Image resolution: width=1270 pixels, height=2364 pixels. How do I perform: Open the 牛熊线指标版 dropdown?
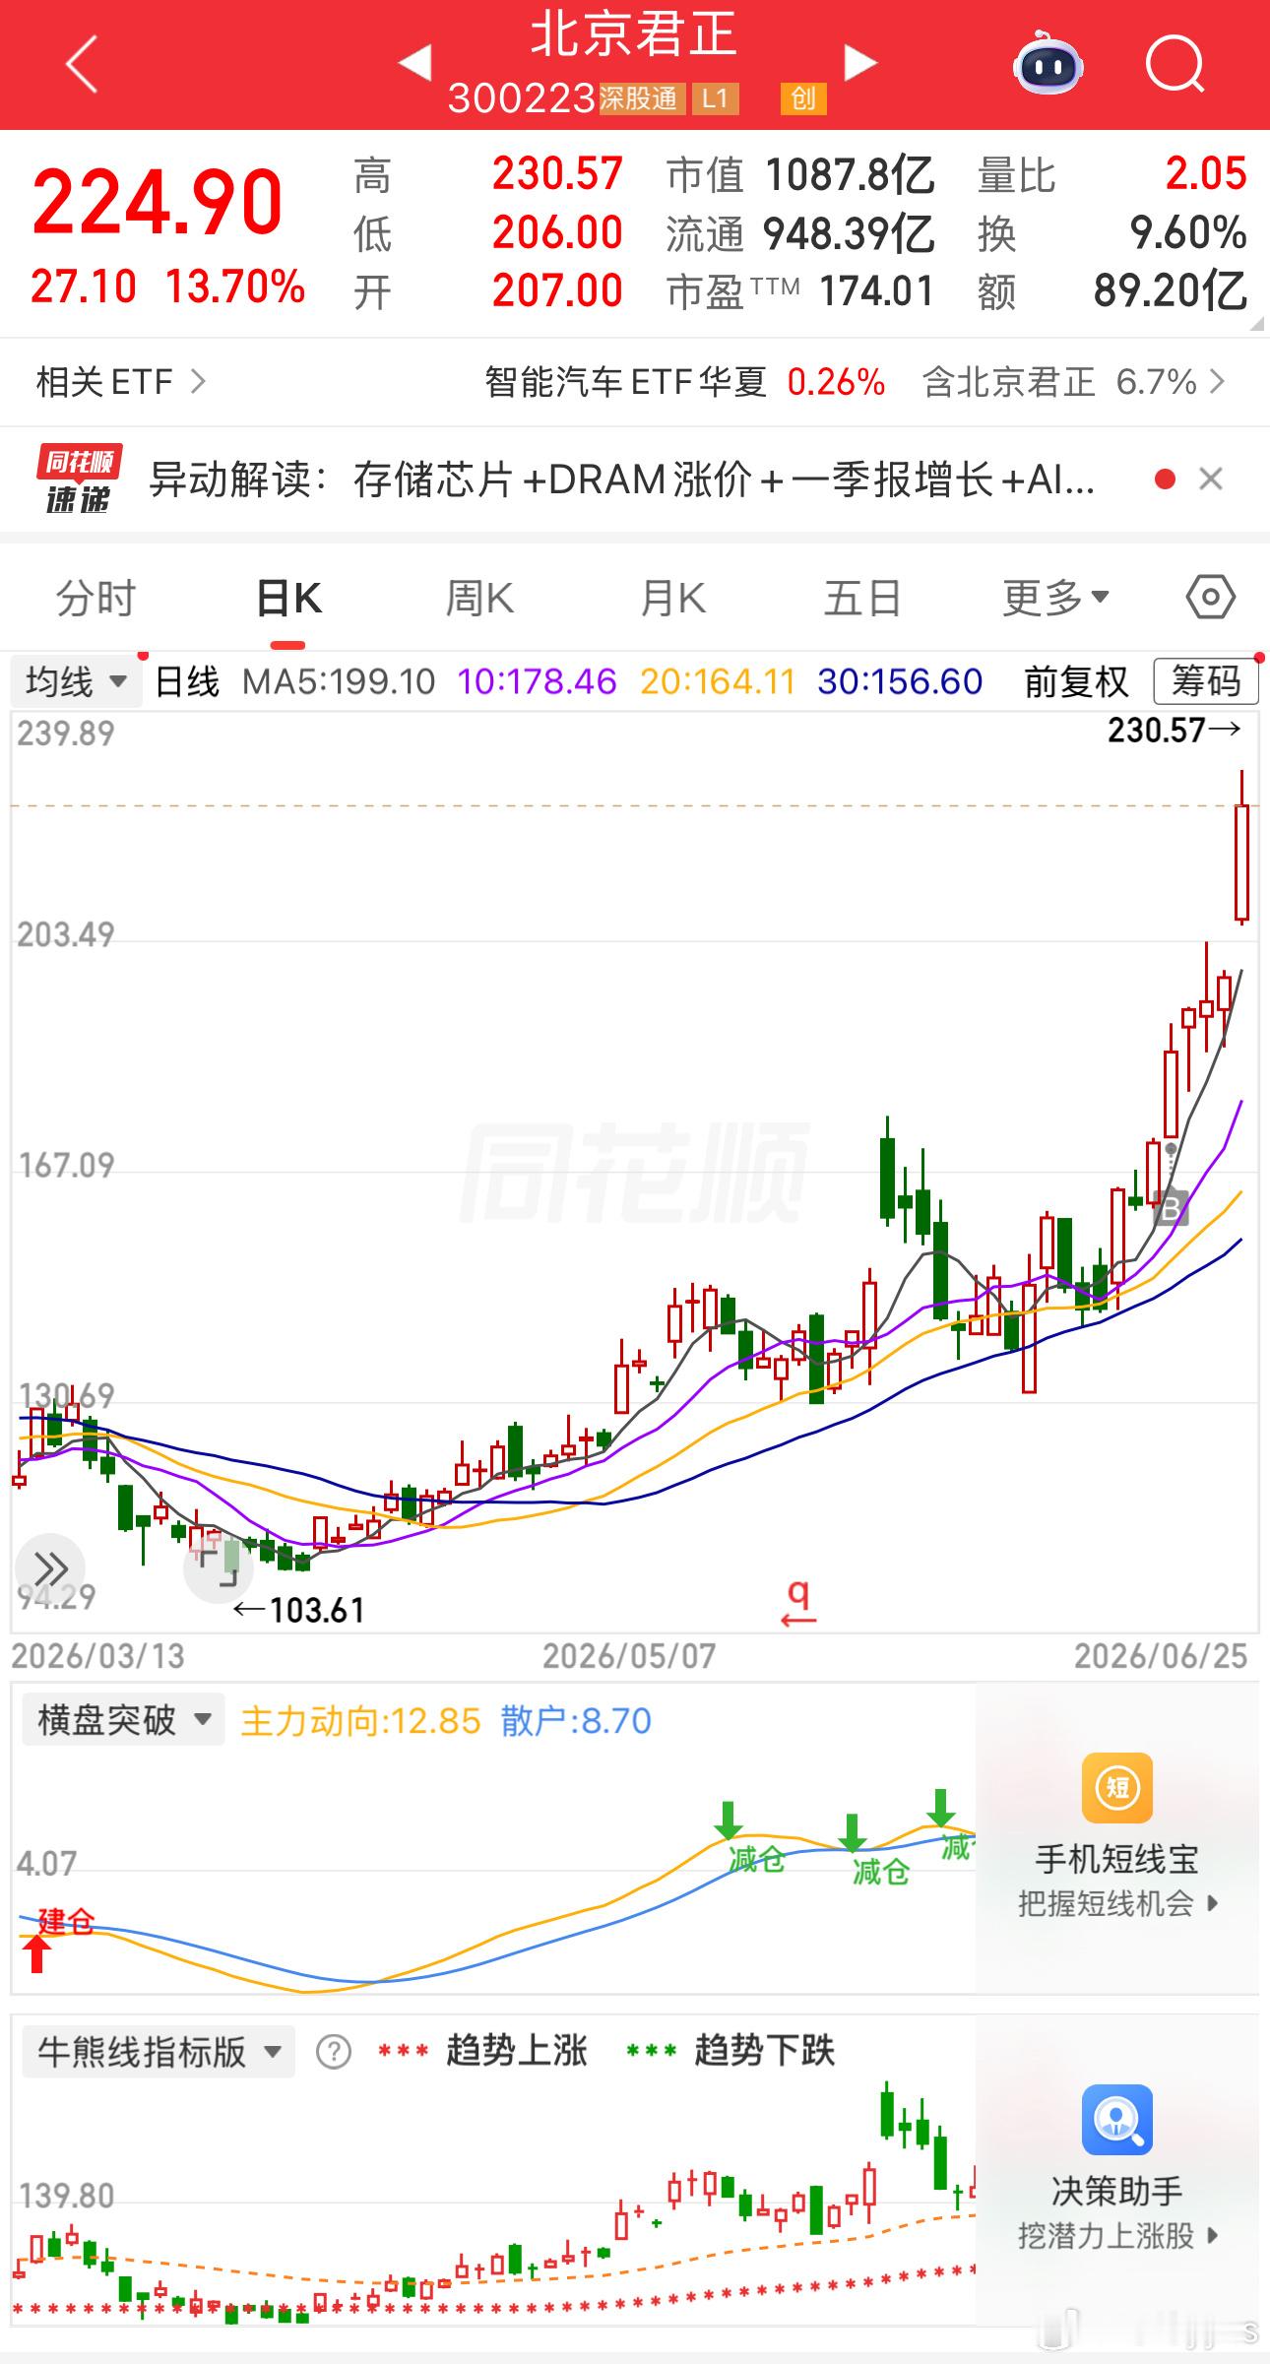pyautogui.click(x=159, y=2052)
